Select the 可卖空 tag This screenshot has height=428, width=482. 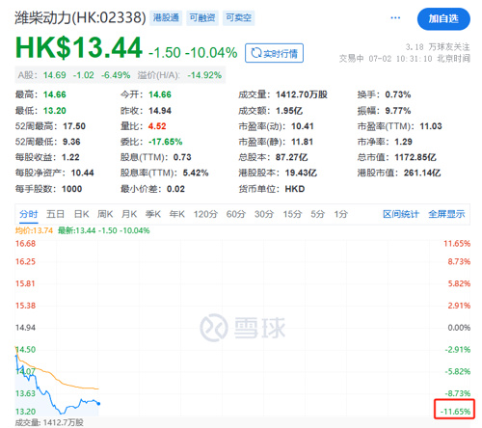pyautogui.click(x=238, y=17)
